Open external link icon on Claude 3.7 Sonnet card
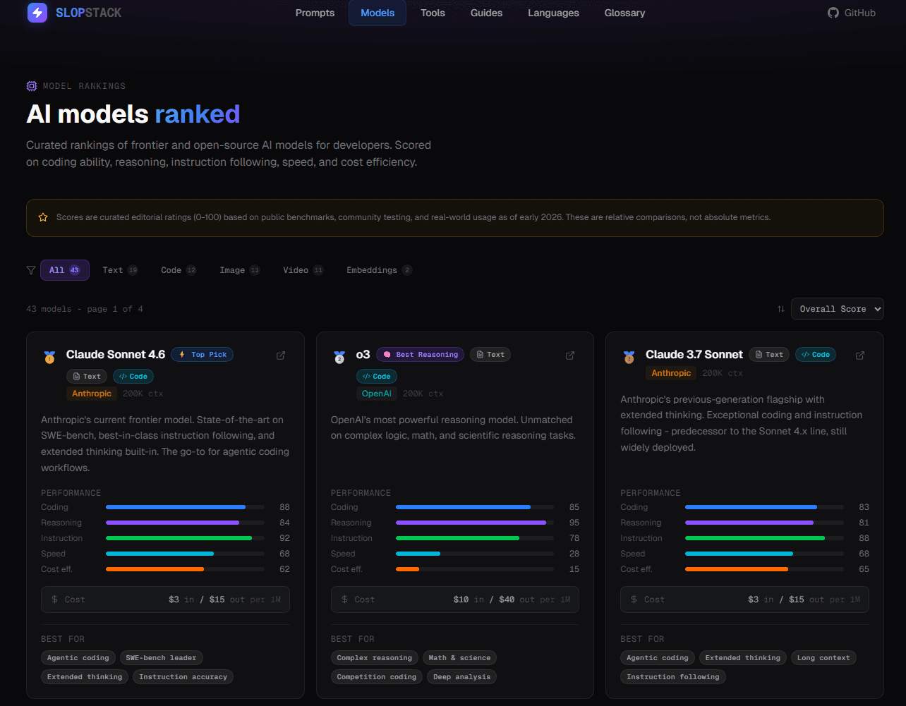The image size is (906, 706). pyautogui.click(x=860, y=355)
